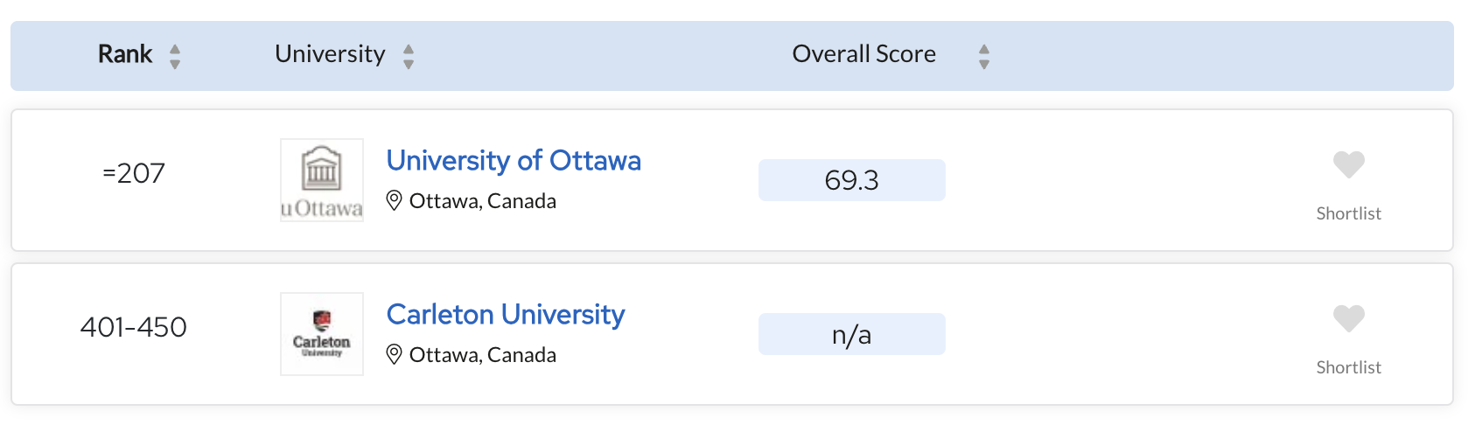
Task: Click Shortlist label under Carleton's heart
Action: click(x=1348, y=367)
